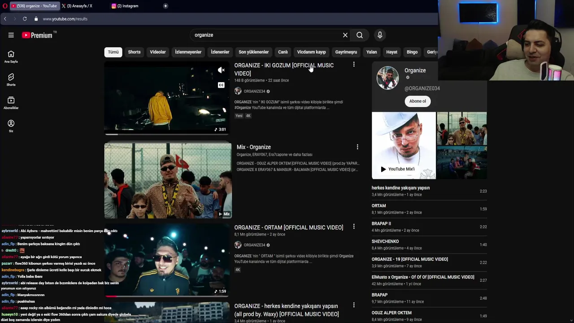The width and height of the screenshot is (574, 323).
Task: Open the Mix - Organize thumbnail
Action: [168, 180]
